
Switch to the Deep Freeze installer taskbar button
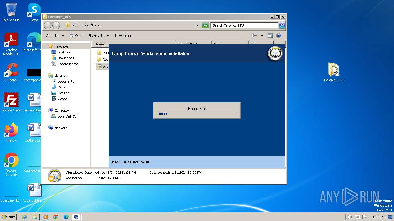coord(76,217)
